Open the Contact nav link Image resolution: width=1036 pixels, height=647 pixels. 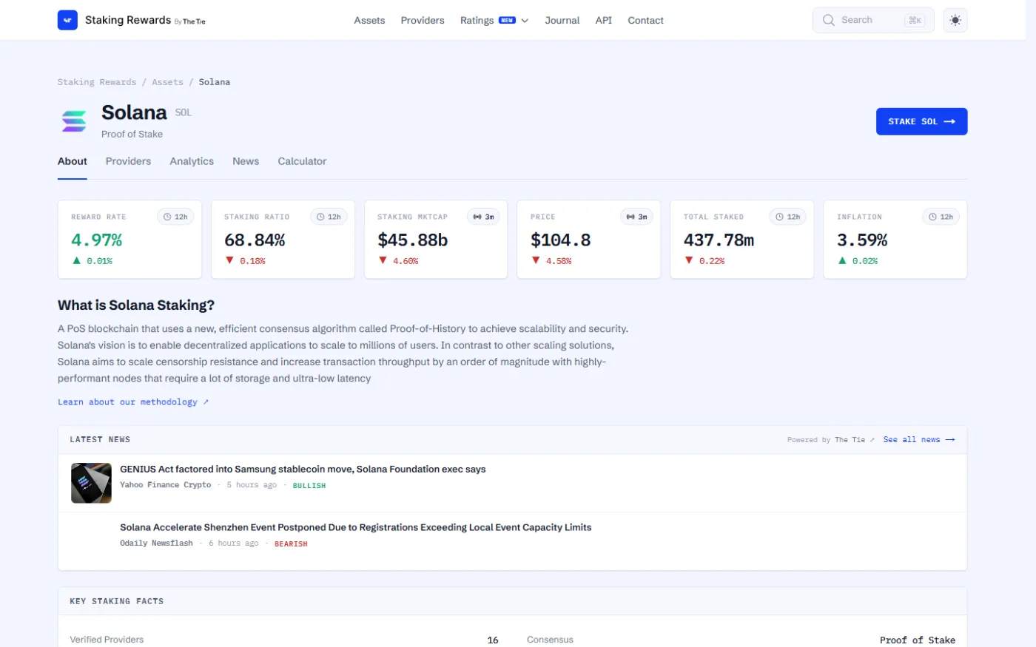pos(645,20)
